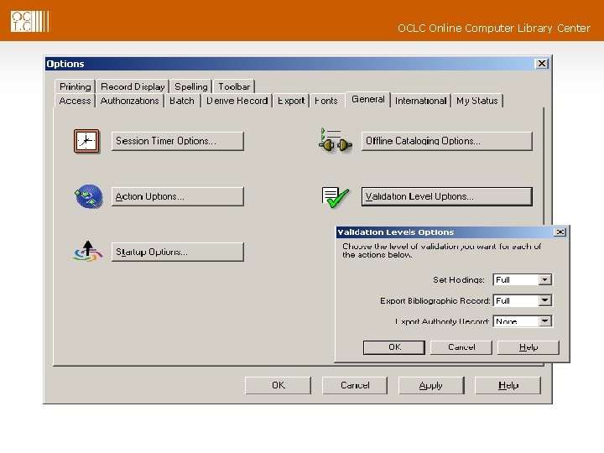
Task: Switch to the Derive Record tab
Action: (x=237, y=101)
